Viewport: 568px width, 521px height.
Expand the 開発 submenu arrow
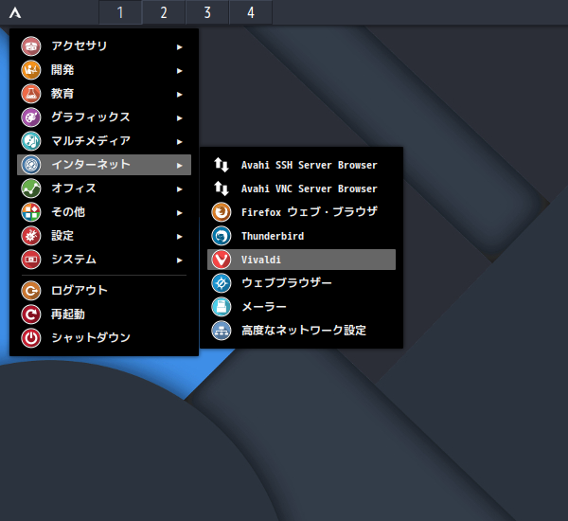[x=179, y=71]
